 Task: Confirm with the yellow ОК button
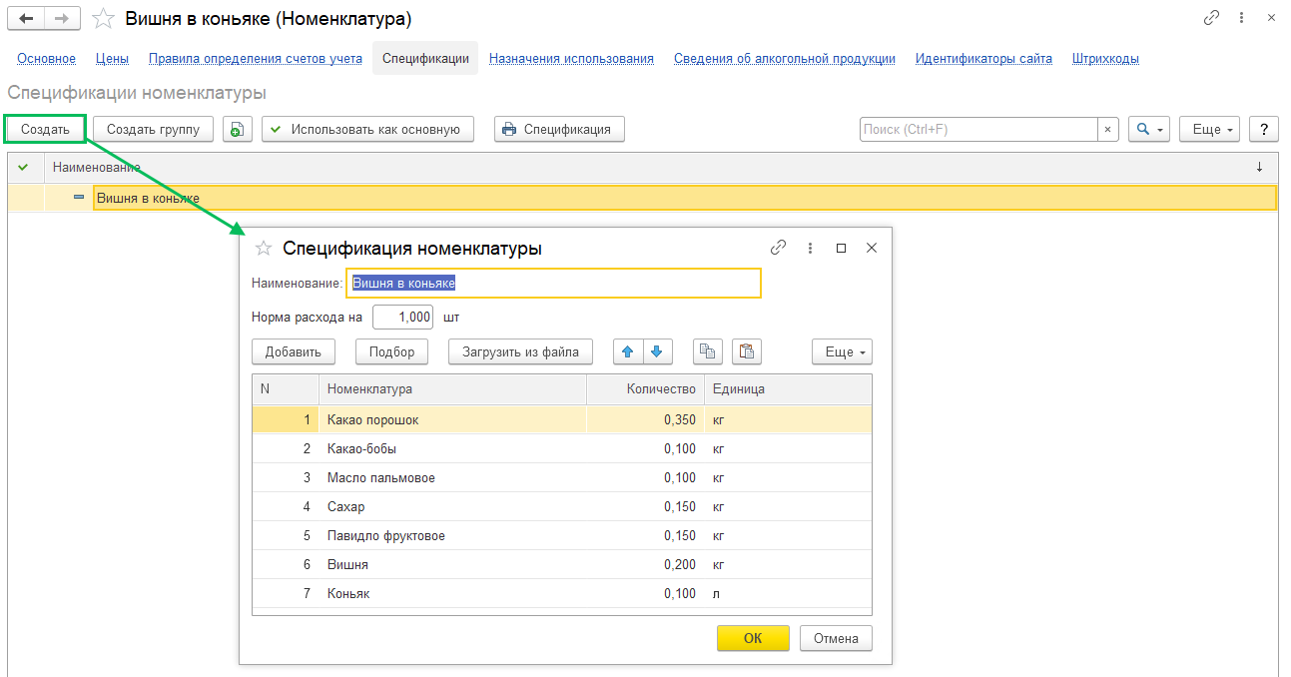753,638
